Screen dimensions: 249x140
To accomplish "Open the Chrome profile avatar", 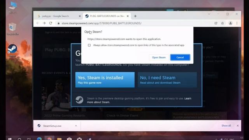I will click(x=230, y=23).
